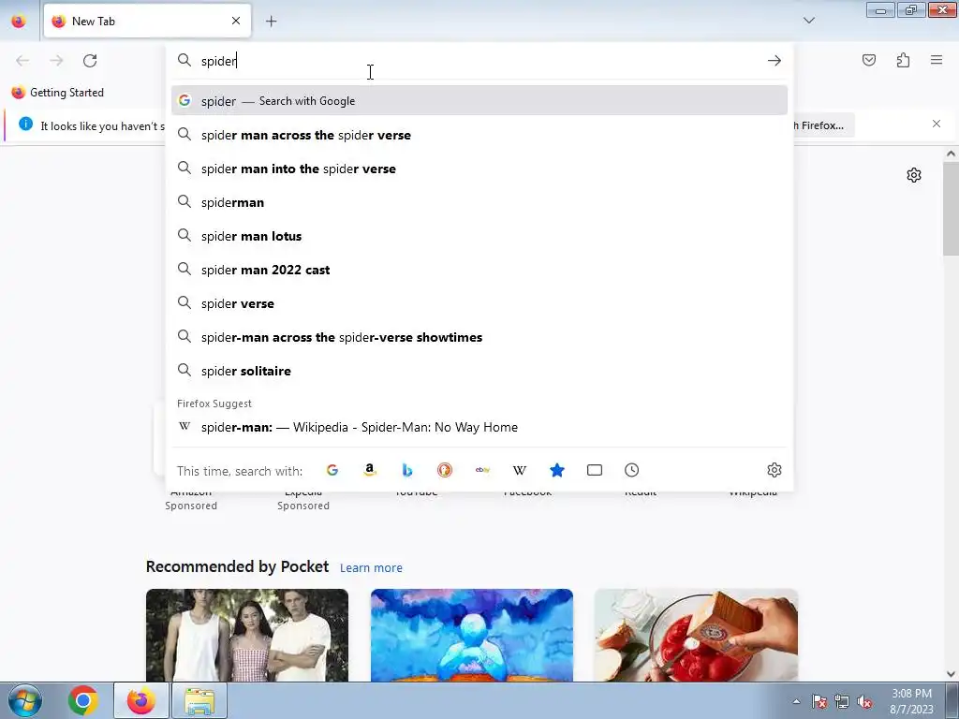
Task: Click the taskbar clock showing 3:08 PM
Action: point(911,701)
